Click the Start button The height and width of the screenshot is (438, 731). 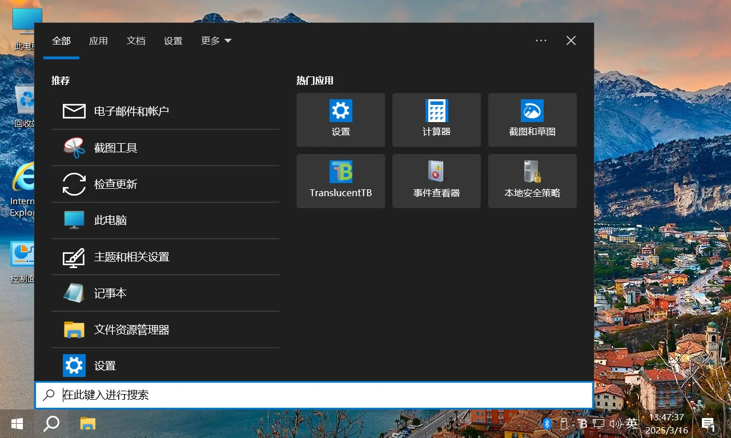17,424
